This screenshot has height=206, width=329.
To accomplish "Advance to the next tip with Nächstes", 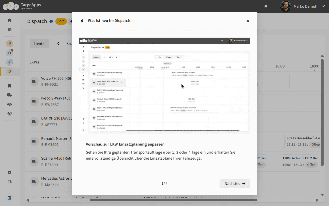I will tap(235, 183).
